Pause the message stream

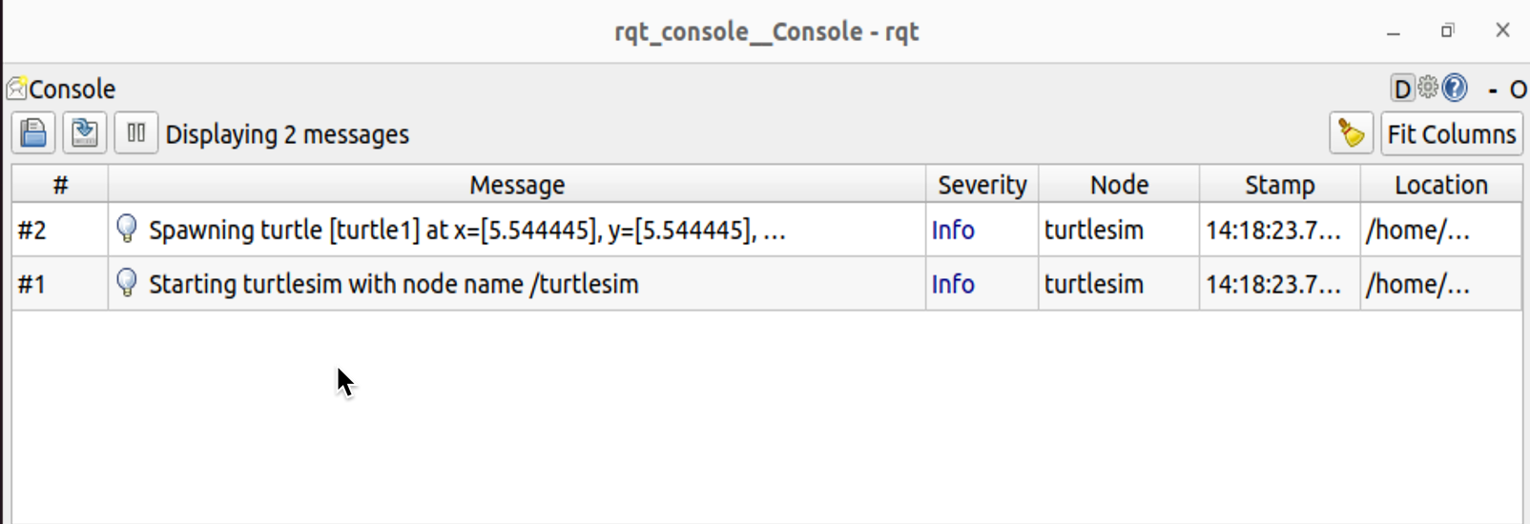coord(136,133)
